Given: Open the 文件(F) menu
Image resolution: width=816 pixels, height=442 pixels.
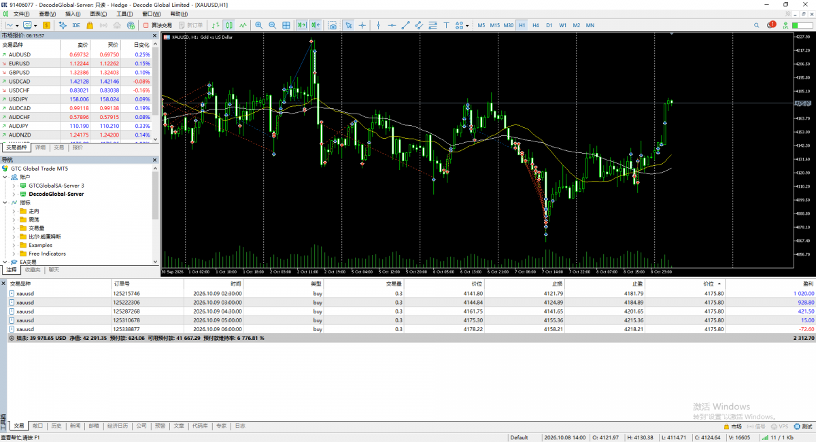Looking at the screenshot, I should pyautogui.click(x=22, y=14).
